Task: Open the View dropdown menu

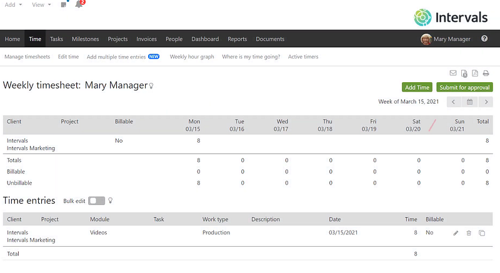Action: coord(41,5)
